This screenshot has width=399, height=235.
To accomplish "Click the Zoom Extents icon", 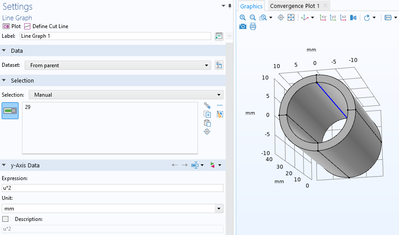I will 291,18.
